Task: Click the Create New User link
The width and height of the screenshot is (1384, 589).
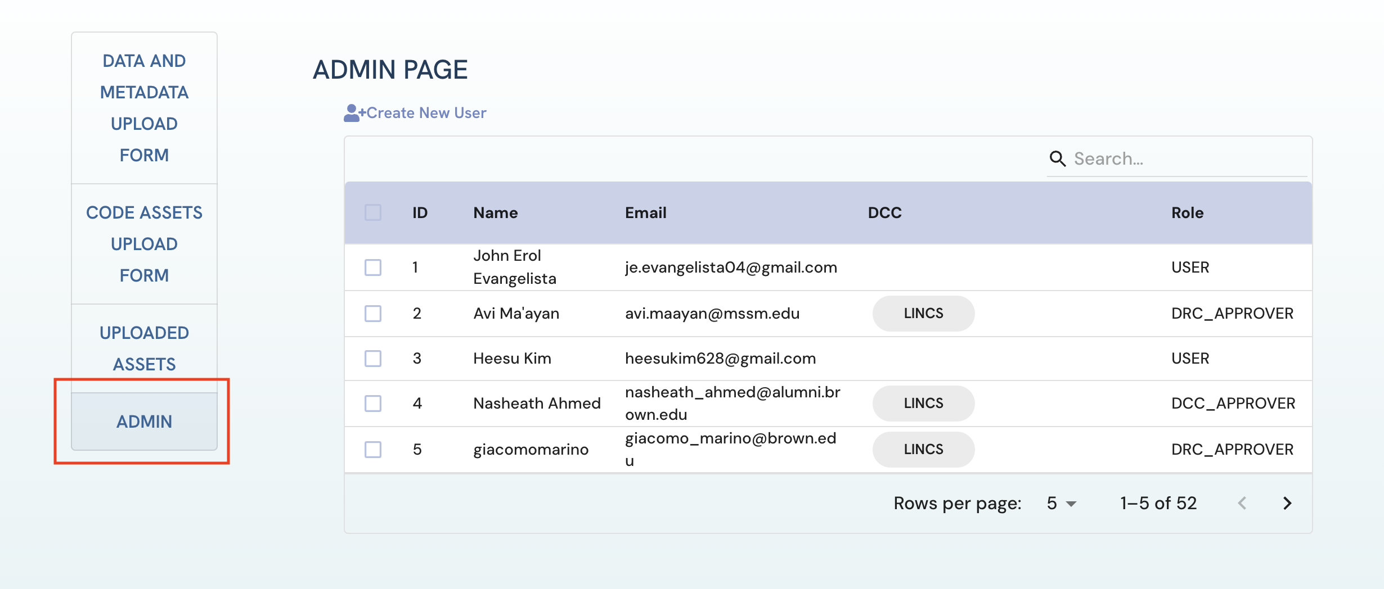Action: pos(426,113)
